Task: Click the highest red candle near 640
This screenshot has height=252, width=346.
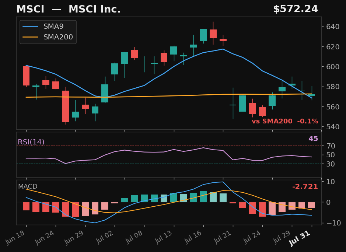Action: point(213,34)
